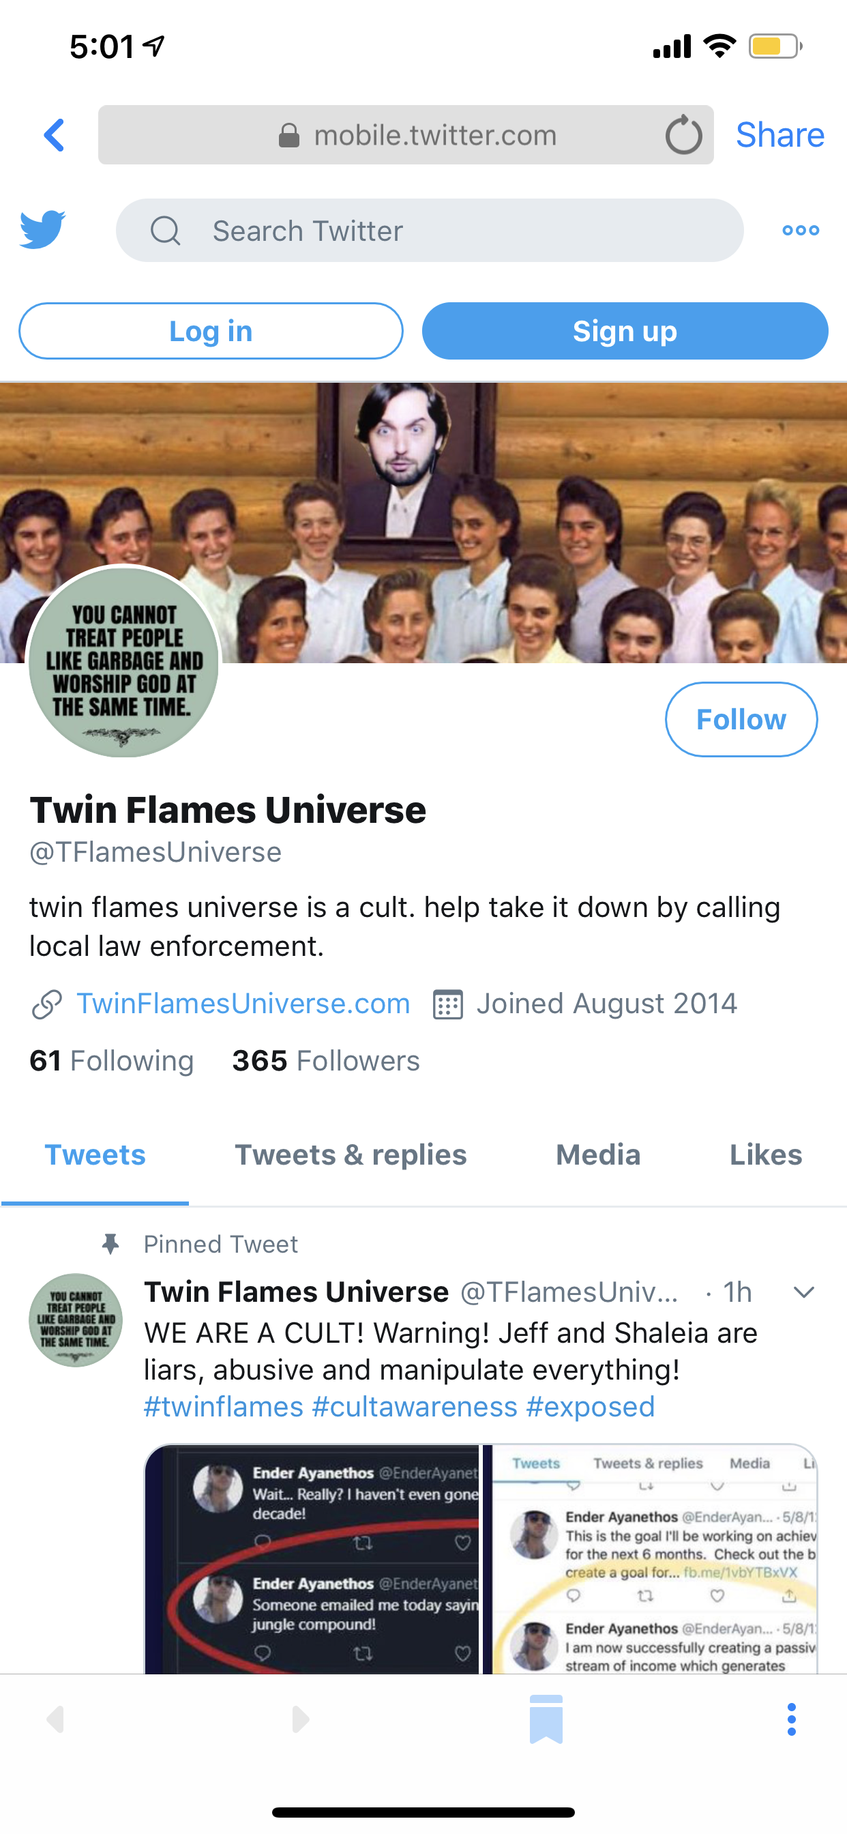Open the Media tab
This screenshot has height=1834, width=847.
[598, 1155]
